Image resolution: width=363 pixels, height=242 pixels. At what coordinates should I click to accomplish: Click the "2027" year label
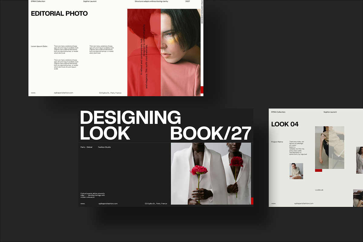[188, 1]
